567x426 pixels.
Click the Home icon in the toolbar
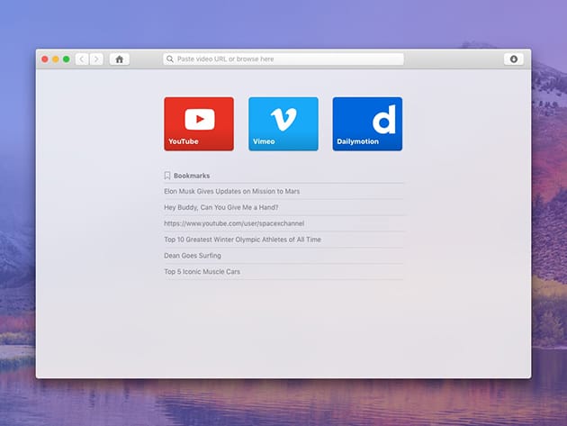[119, 59]
